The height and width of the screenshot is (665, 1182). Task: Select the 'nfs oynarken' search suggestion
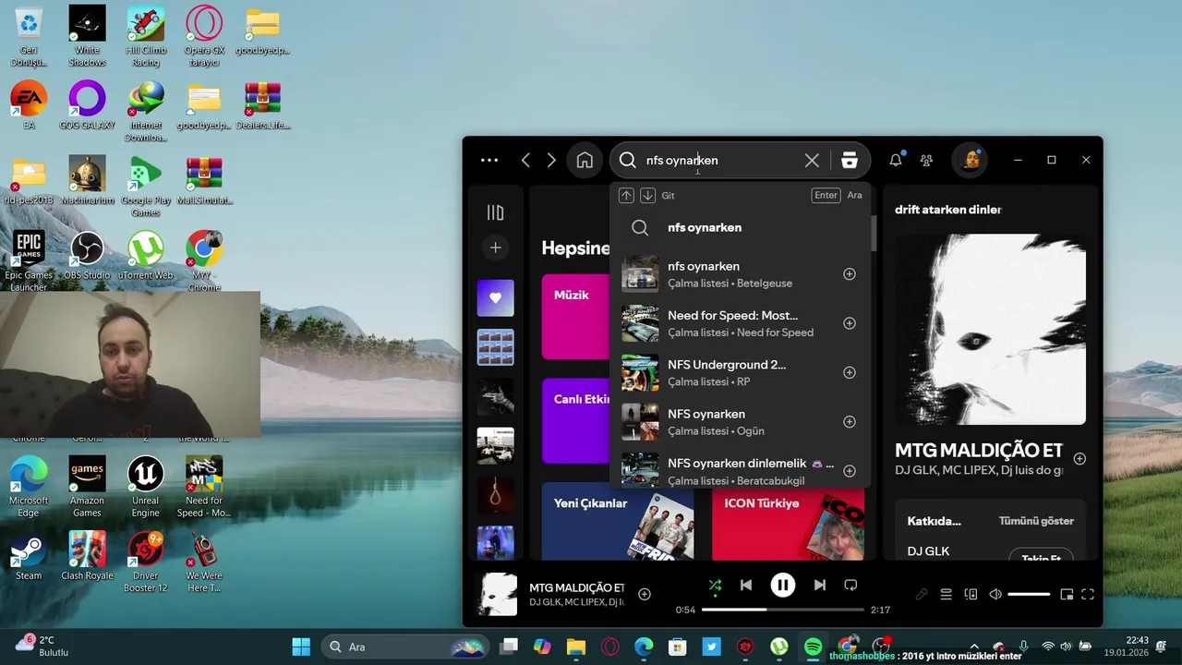coord(741,227)
